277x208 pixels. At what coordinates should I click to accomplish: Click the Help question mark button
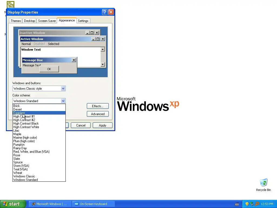pos(105,12)
